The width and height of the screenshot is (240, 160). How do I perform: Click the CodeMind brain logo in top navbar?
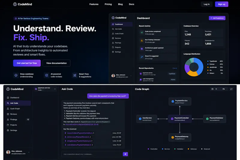(x=15, y=4)
